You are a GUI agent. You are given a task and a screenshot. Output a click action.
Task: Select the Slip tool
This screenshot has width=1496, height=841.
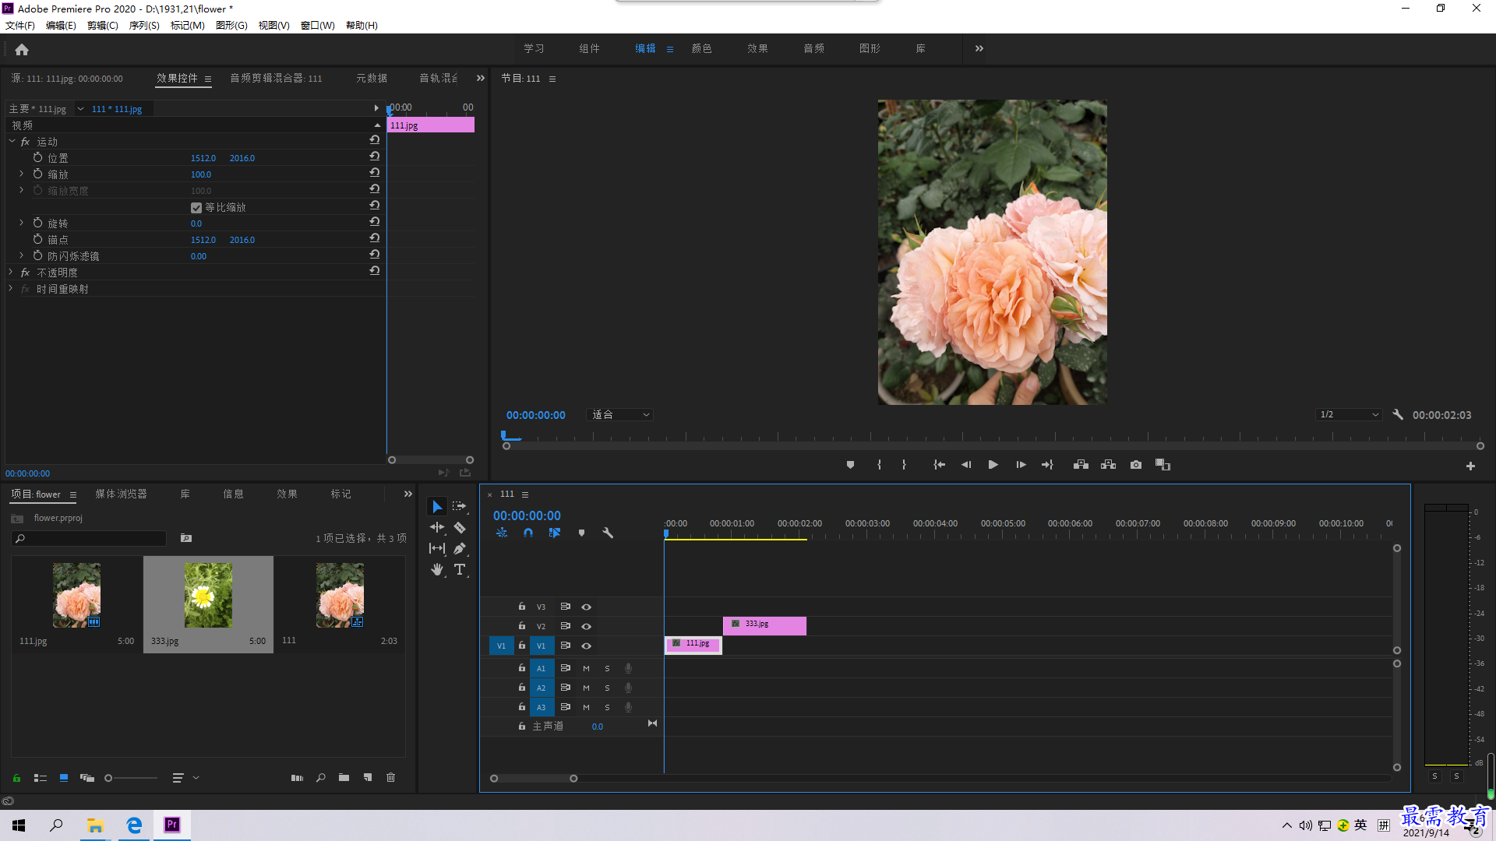[x=437, y=549]
